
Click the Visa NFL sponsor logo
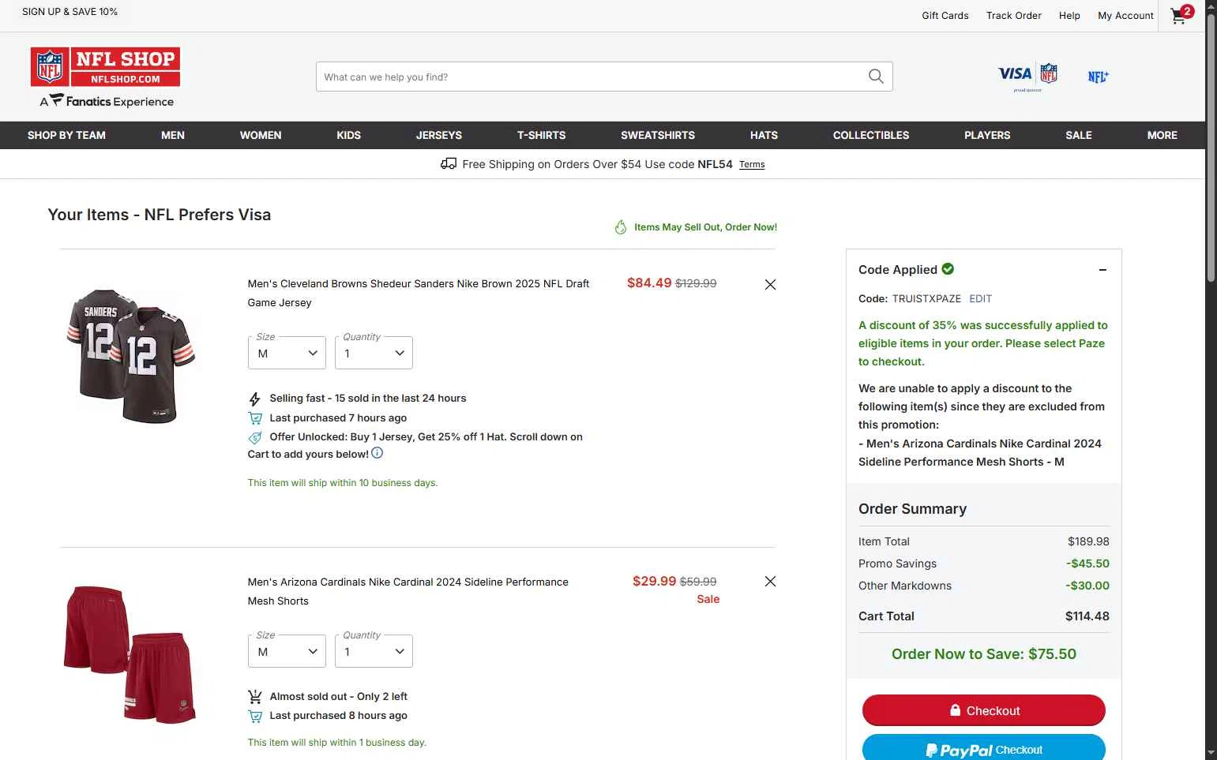1027,77
